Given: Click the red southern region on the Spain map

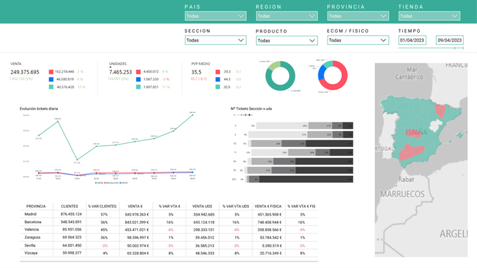Looking at the screenshot, I should tap(411, 152).
